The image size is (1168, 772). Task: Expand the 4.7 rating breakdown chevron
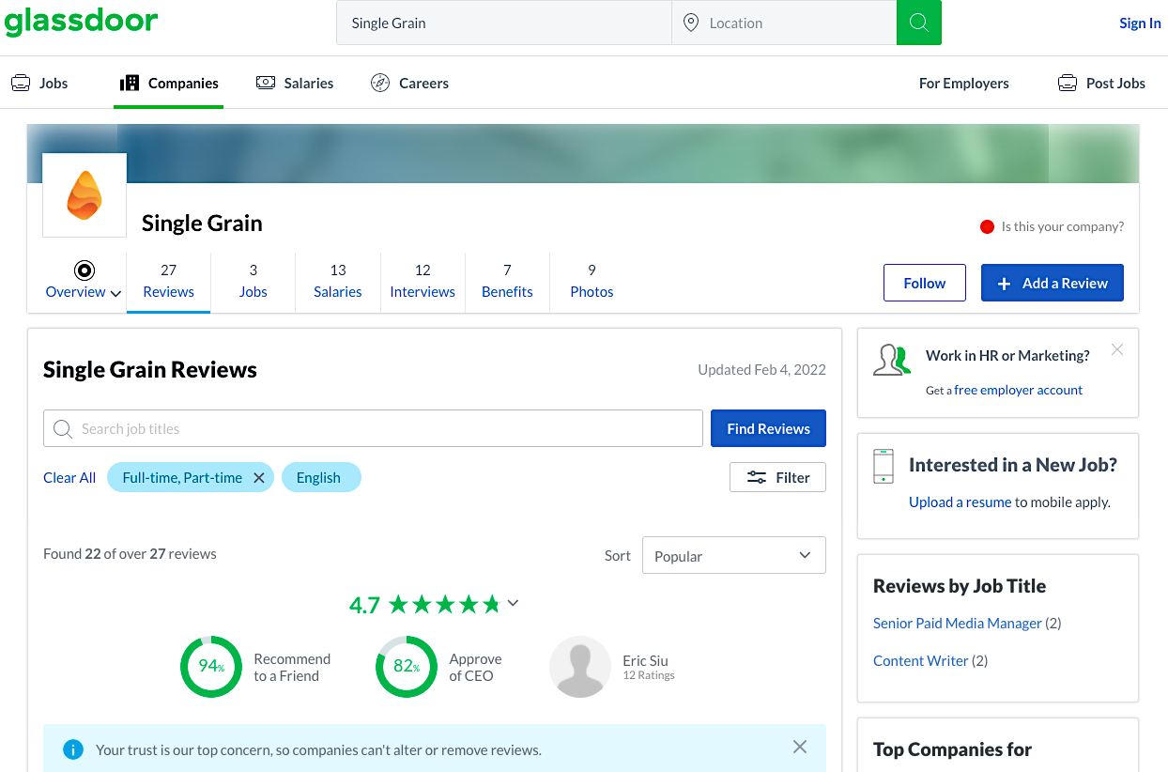[513, 603]
